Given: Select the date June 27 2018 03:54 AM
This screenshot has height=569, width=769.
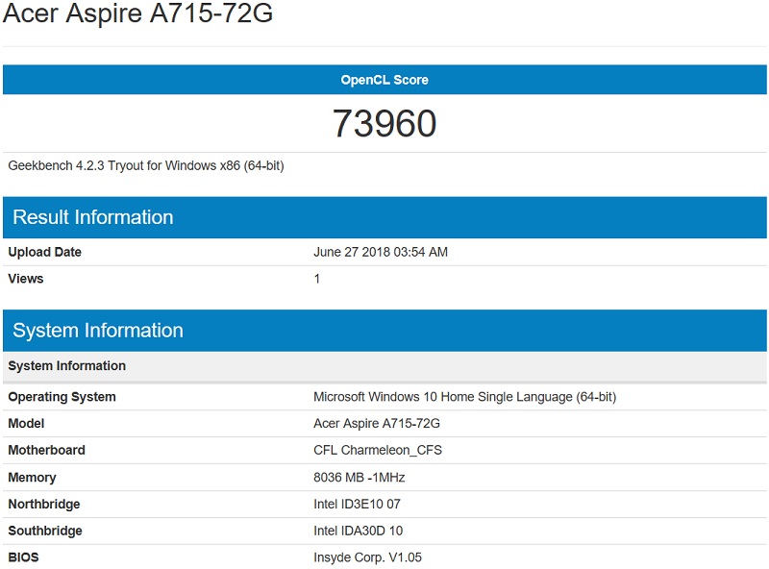Looking at the screenshot, I should tap(381, 252).
